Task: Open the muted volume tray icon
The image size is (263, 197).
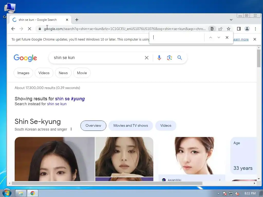Action: (x=237, y=193)
